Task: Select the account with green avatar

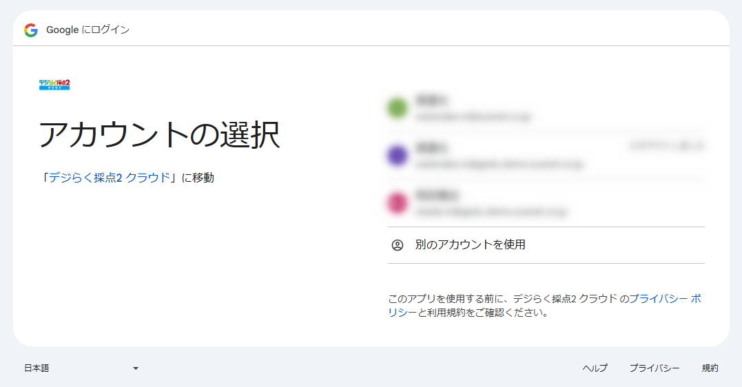Action: pos(546,108)
